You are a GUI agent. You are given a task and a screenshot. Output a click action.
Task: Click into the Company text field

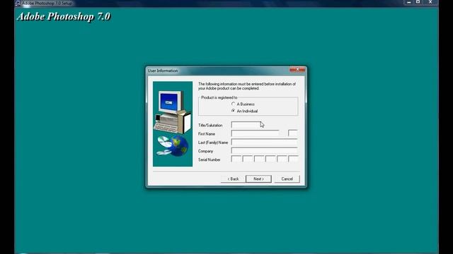[264, 150]
